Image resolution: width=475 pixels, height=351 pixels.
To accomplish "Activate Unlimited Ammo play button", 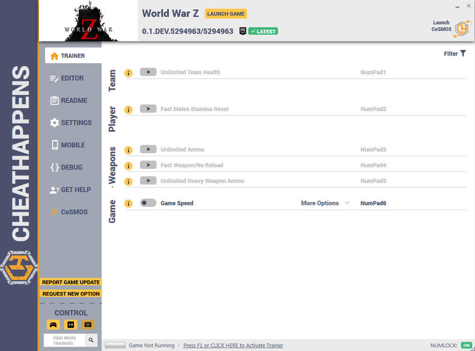I will (148, 149).
